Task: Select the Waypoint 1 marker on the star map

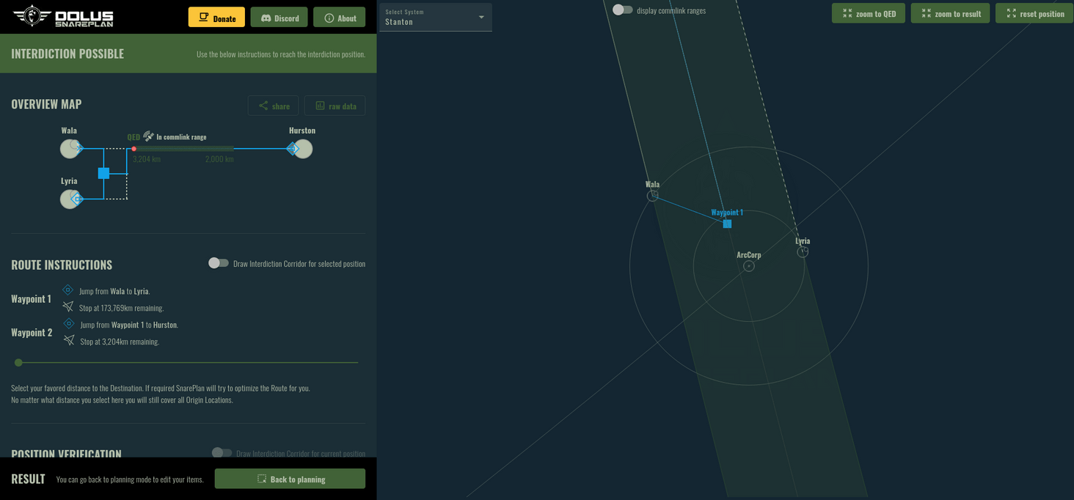Action: 727,224
